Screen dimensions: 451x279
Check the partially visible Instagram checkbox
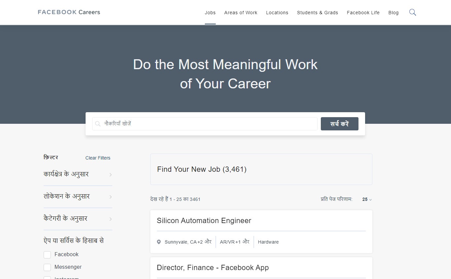[x=47, y=278]
